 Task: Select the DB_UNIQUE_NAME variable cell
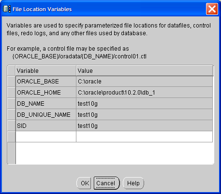pyautogui.click(x=46, y=115)
